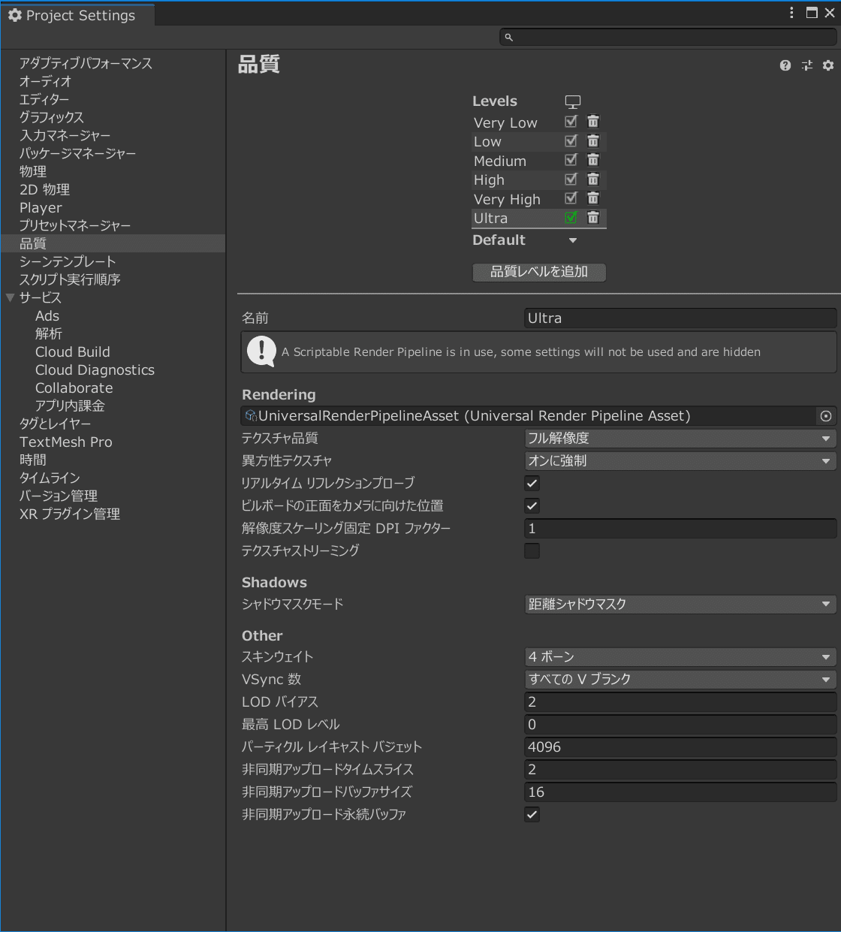Click the standalone platform monitor icon
This screenshot has width=841, height=932.
tap(573, 101)
